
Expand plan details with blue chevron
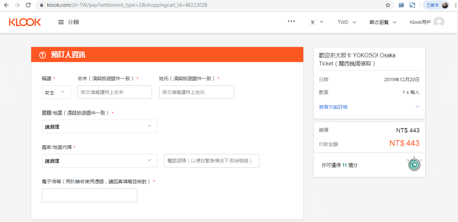point(417,107)
